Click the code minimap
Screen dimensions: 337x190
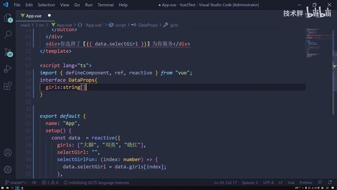[x=319, y=43]
